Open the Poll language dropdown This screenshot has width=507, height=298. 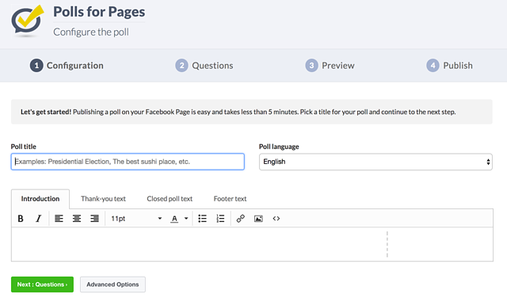tap(375, 162)
